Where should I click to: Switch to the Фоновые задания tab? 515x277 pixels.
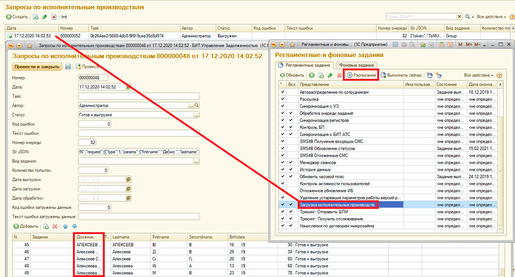point(356,65)
